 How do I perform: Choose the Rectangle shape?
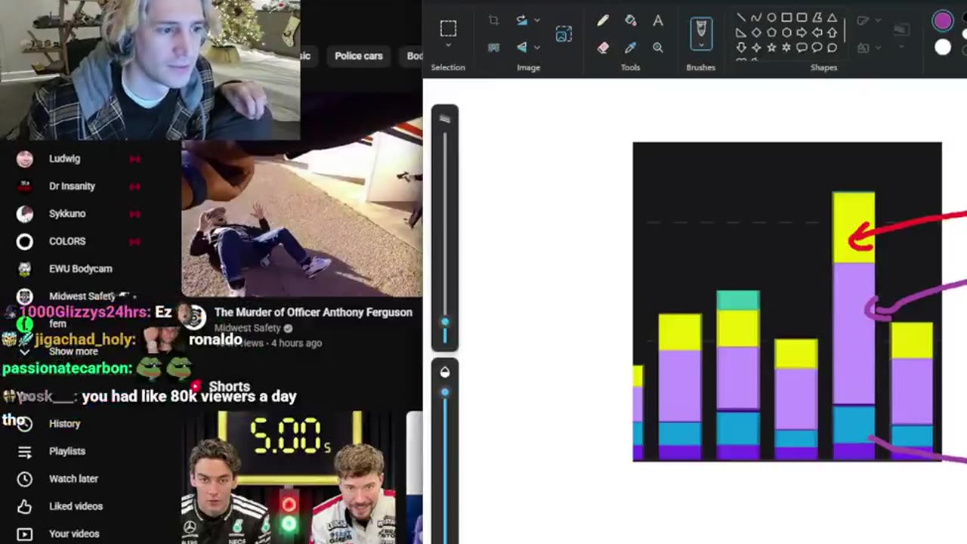(x=786, y=17)
